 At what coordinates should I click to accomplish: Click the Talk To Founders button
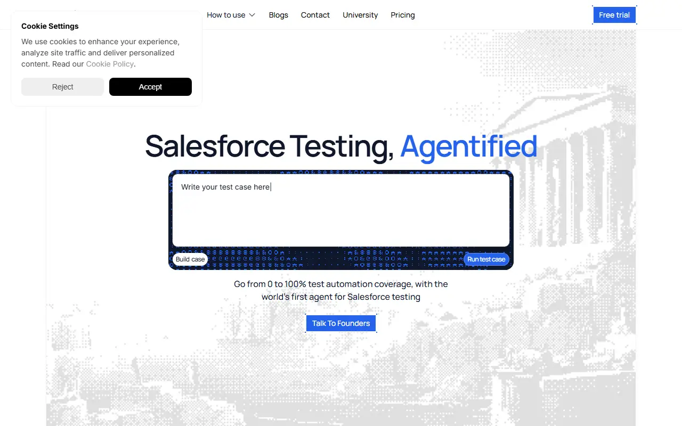click(x=341, y=323)
